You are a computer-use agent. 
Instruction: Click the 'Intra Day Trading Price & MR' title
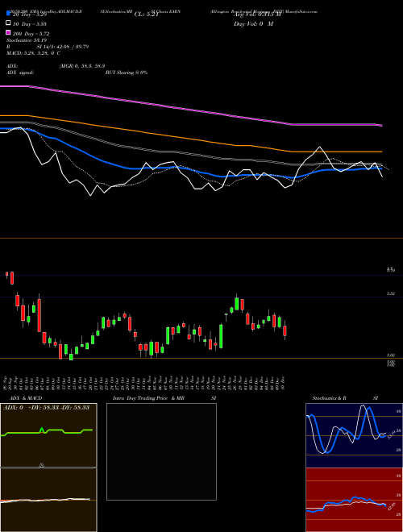148,398
